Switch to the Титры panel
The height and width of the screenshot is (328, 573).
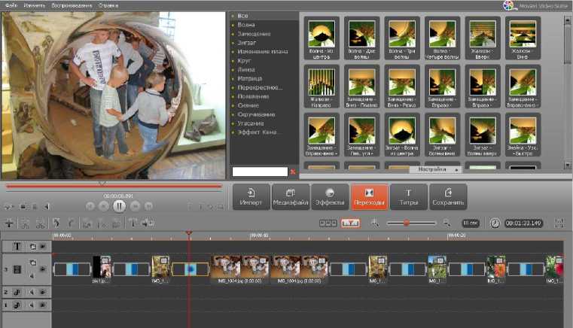pyautogui.click(x=409, y=197)
